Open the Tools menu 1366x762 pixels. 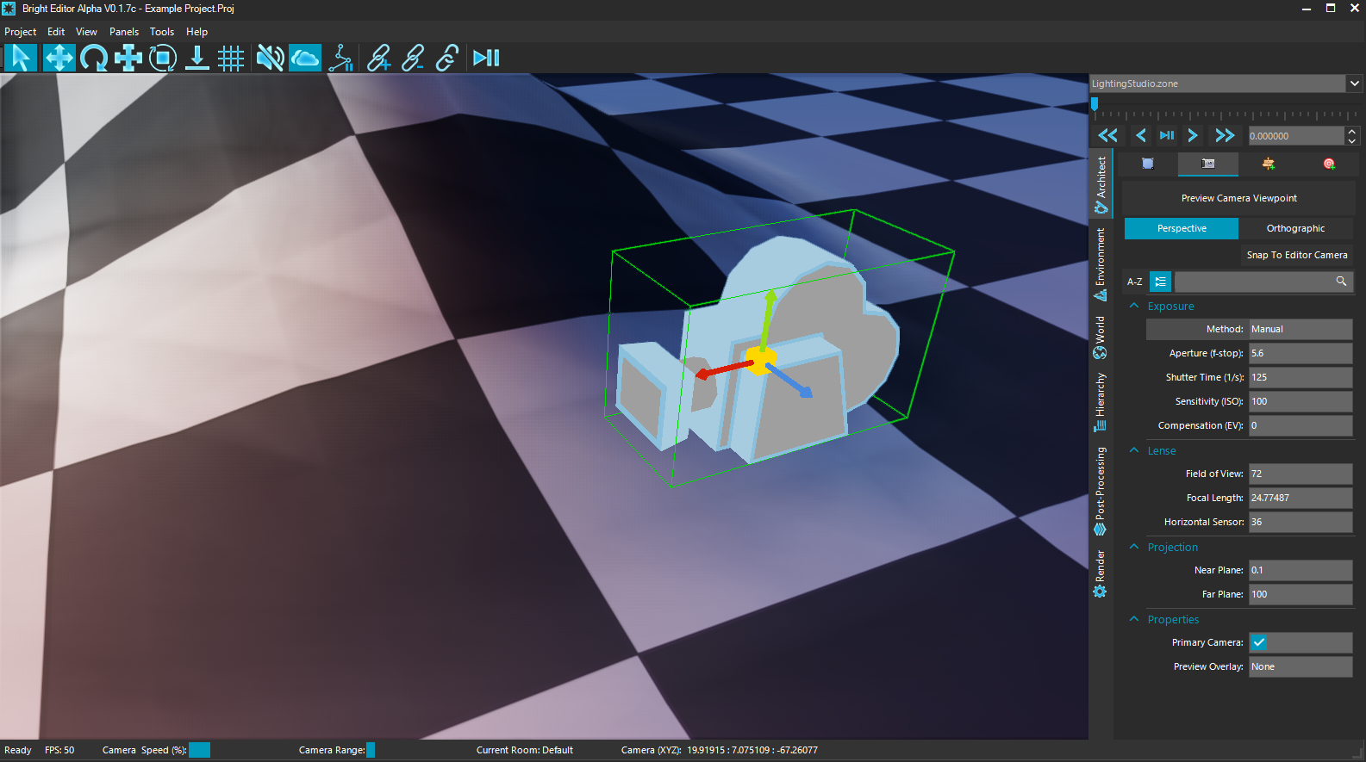[x=162, y=32]
